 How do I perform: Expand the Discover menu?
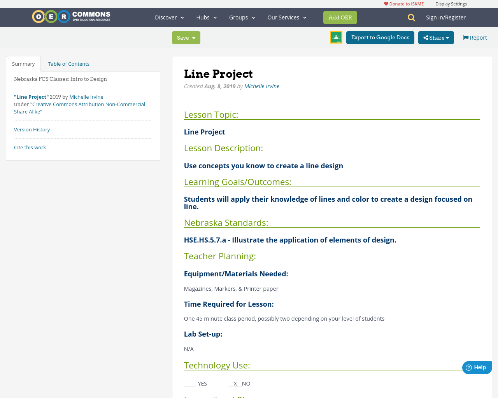[x=168, y=17]
